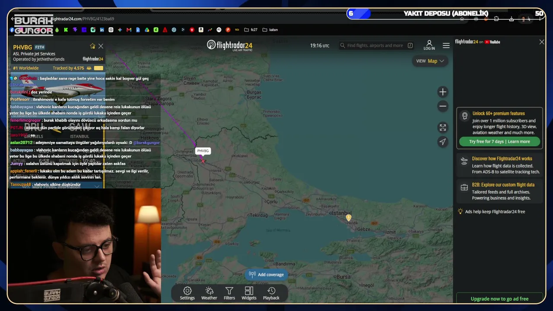Click the Istanbul airport pin on map

pos(349,218)
